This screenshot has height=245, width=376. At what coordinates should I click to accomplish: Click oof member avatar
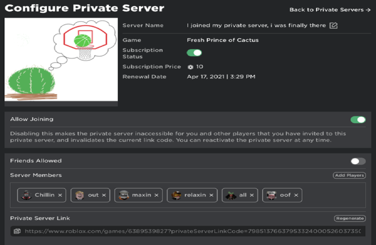click(271, 195)
